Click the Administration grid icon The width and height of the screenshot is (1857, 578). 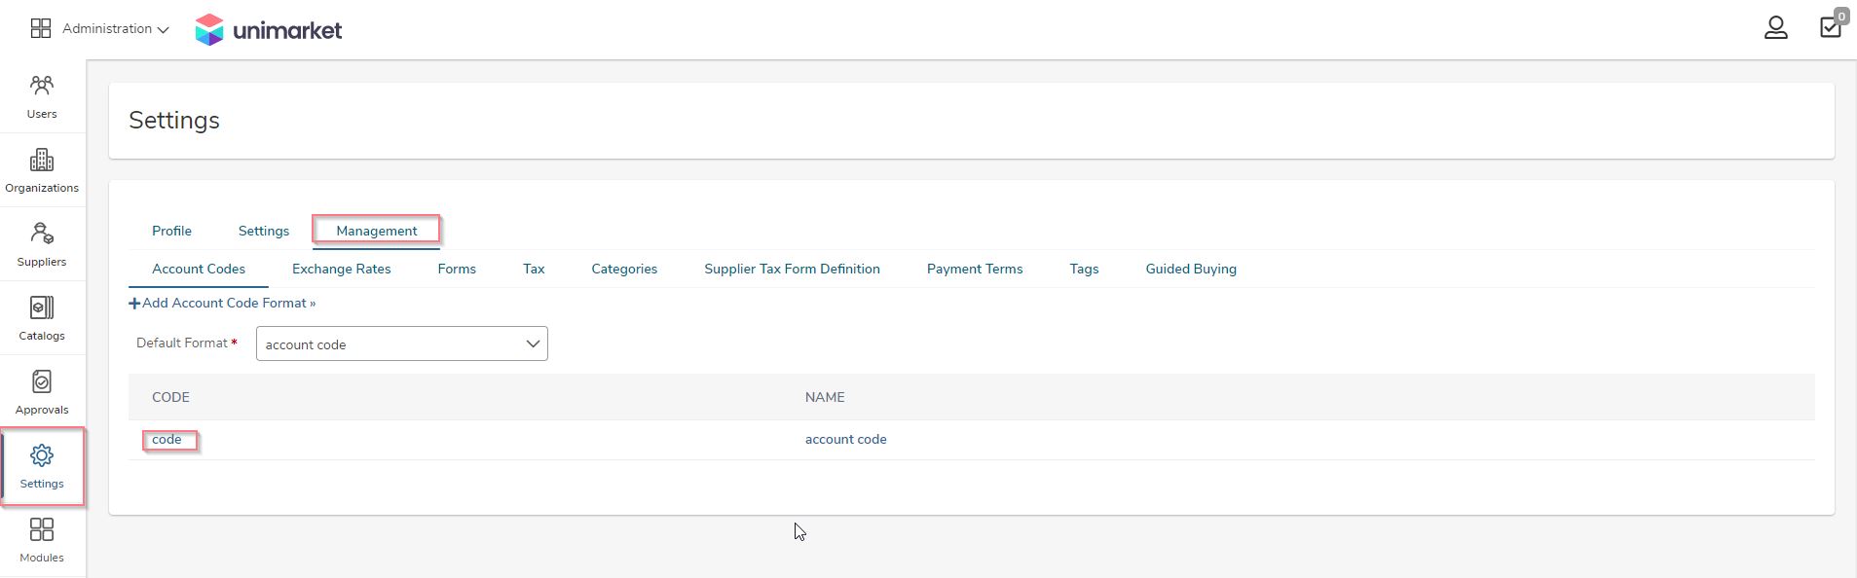tap(41, 28)
